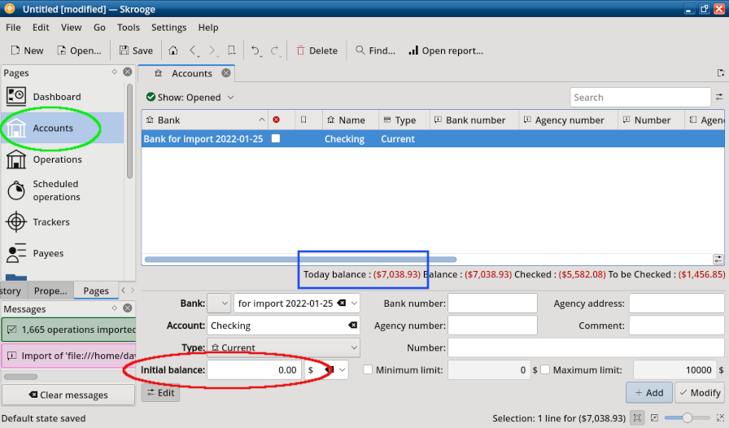The image size is (729, 428).
Task: Click the bookmark icon in toolbar
Action: point(232,50)
